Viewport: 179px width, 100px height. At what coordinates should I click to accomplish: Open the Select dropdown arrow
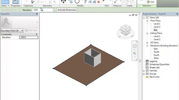pos(8,6)
